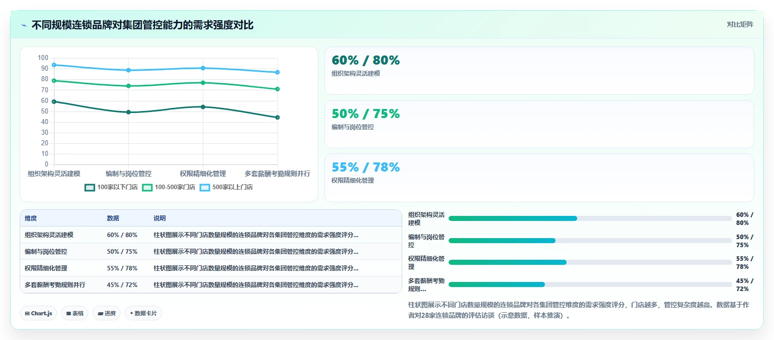The width and height of the screenshot is (774, 340).
Task: Click the 进度 chip
Action: click(106, 313)
